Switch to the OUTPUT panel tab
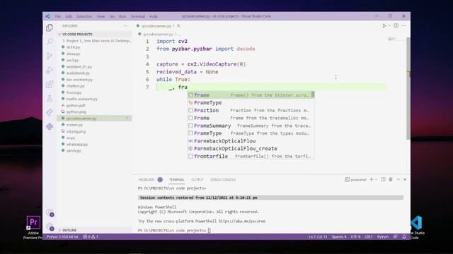This screenshot has width=453, height=254. click(x=197, y=180)
